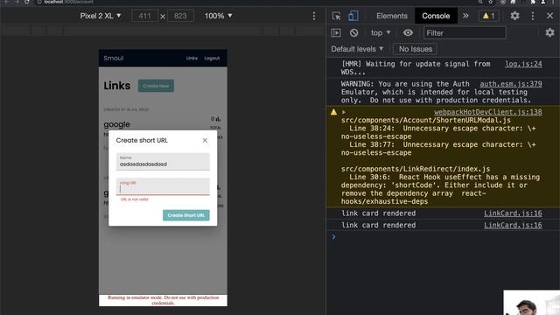
Task: Click the Logout nav item
Action: click(212, 59)
